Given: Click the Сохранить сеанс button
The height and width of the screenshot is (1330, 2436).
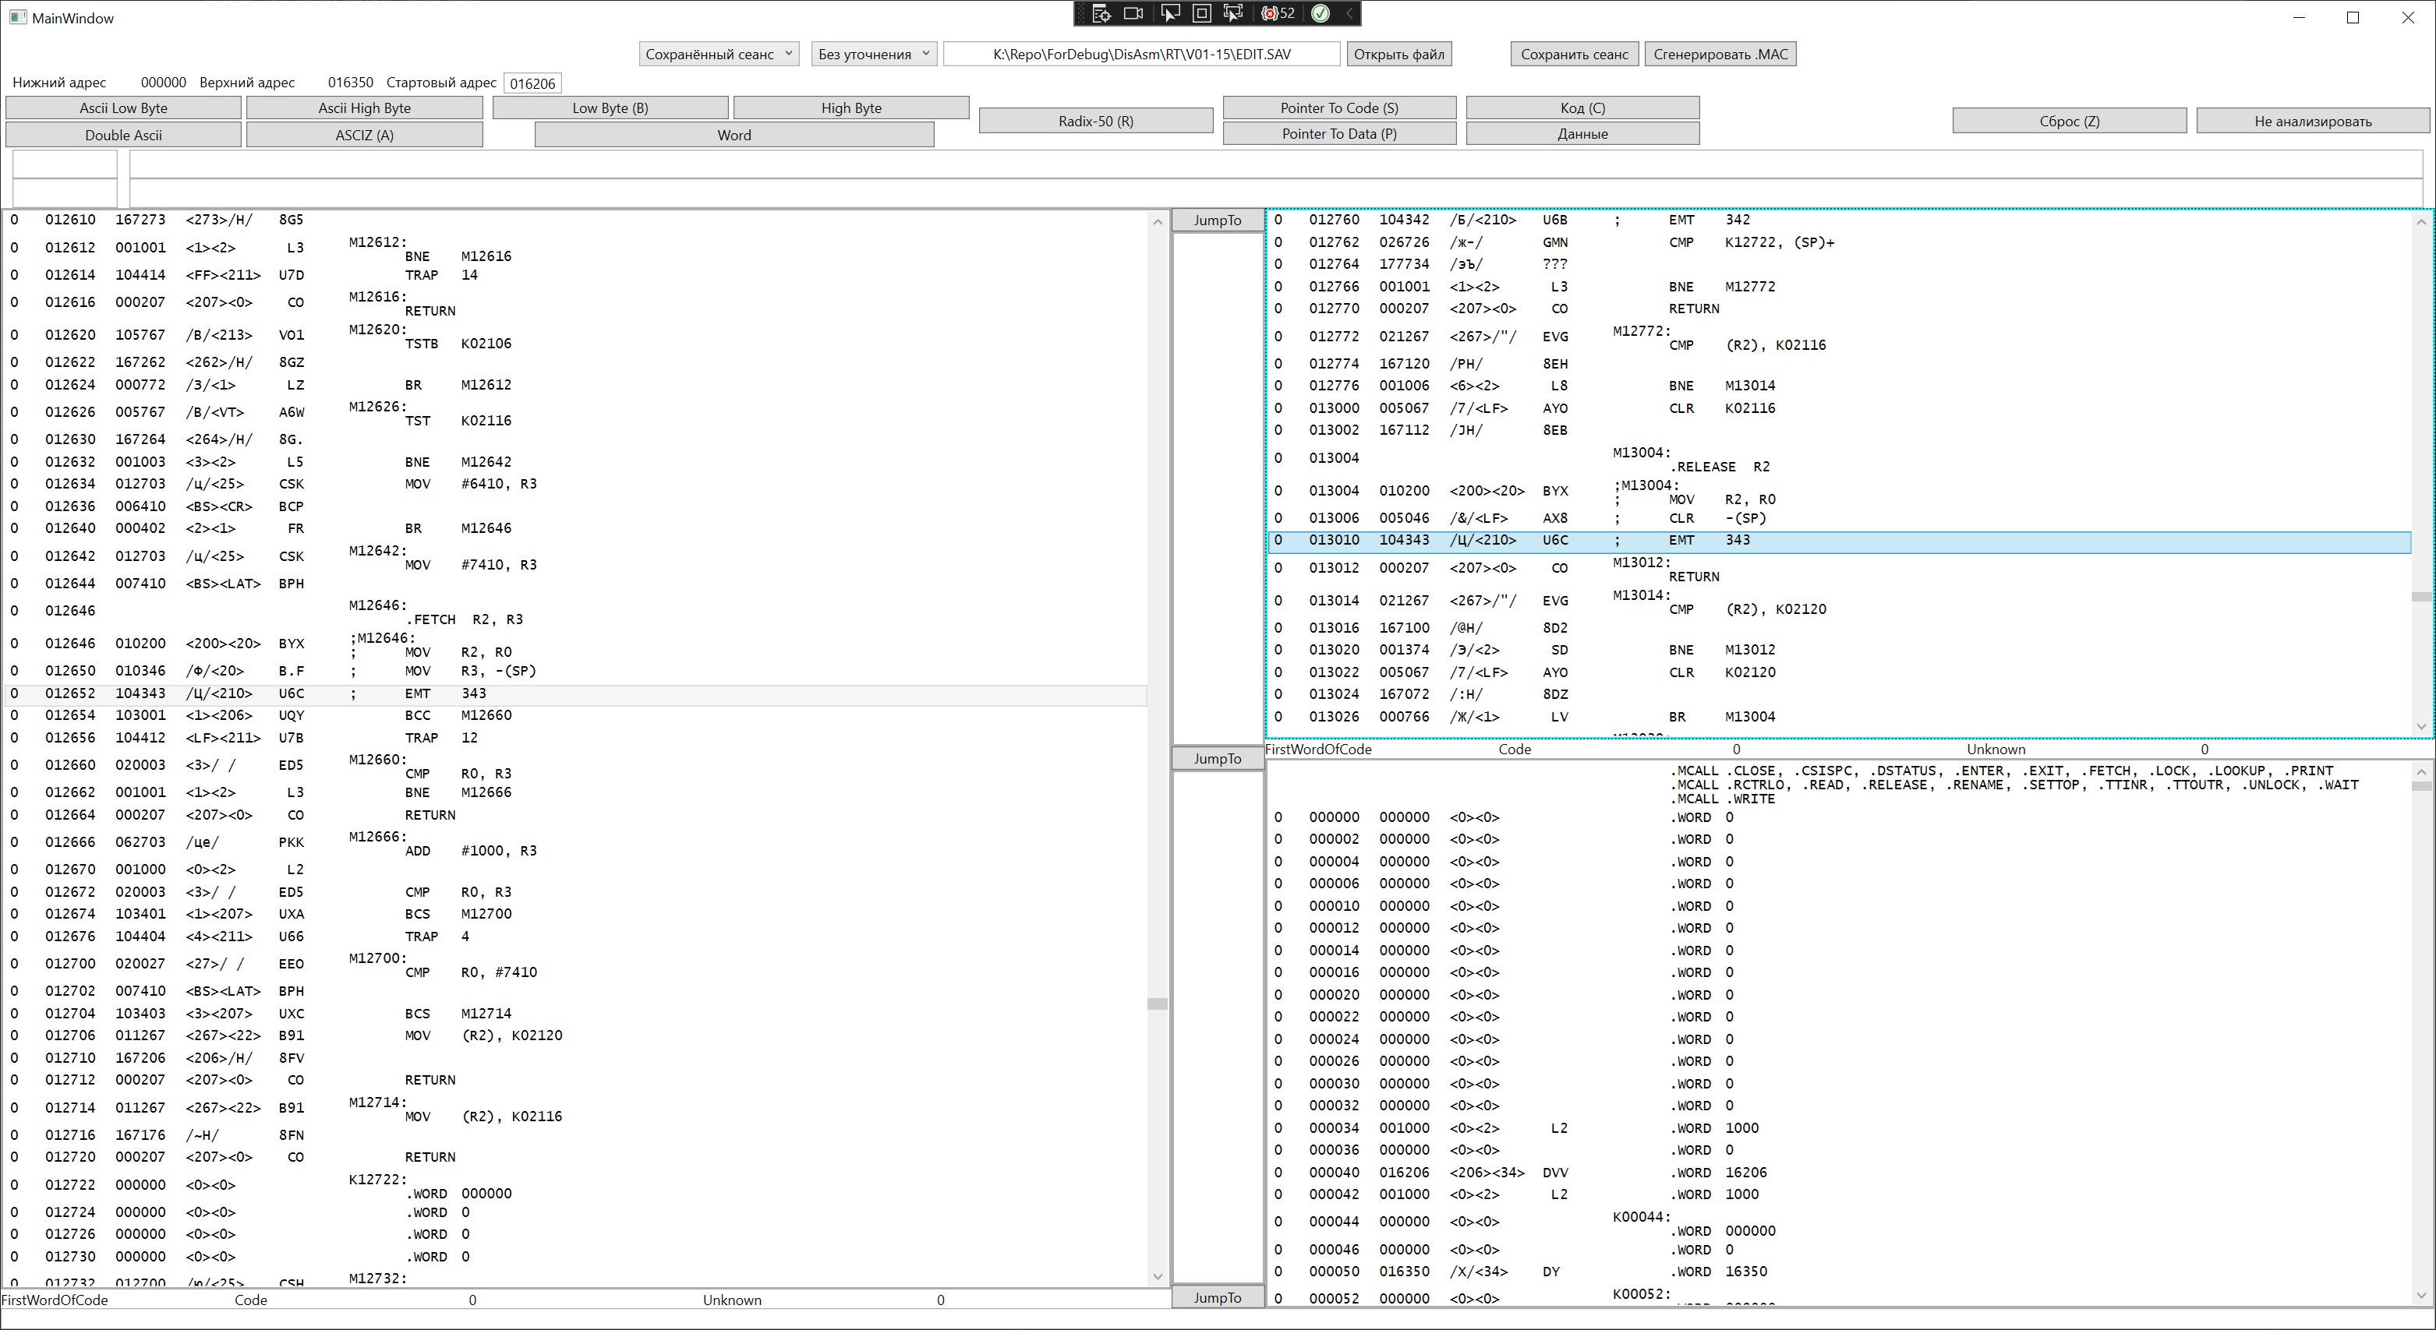Looking at the screenshot, I should pos(1574,54).
